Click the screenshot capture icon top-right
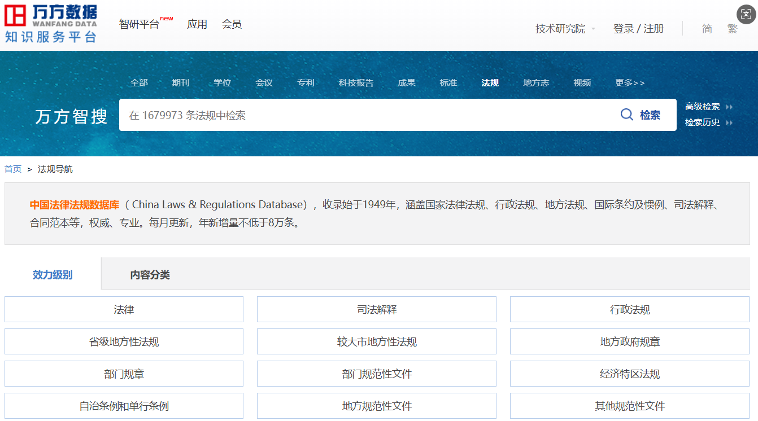This screenshot has height=421, width=758. click(x=746, y=15)
